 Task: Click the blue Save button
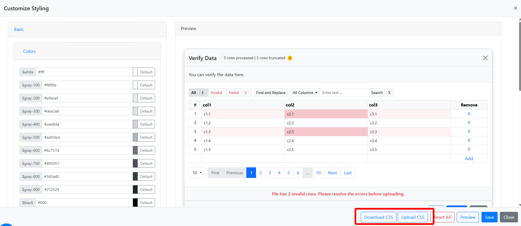(490, 217)
